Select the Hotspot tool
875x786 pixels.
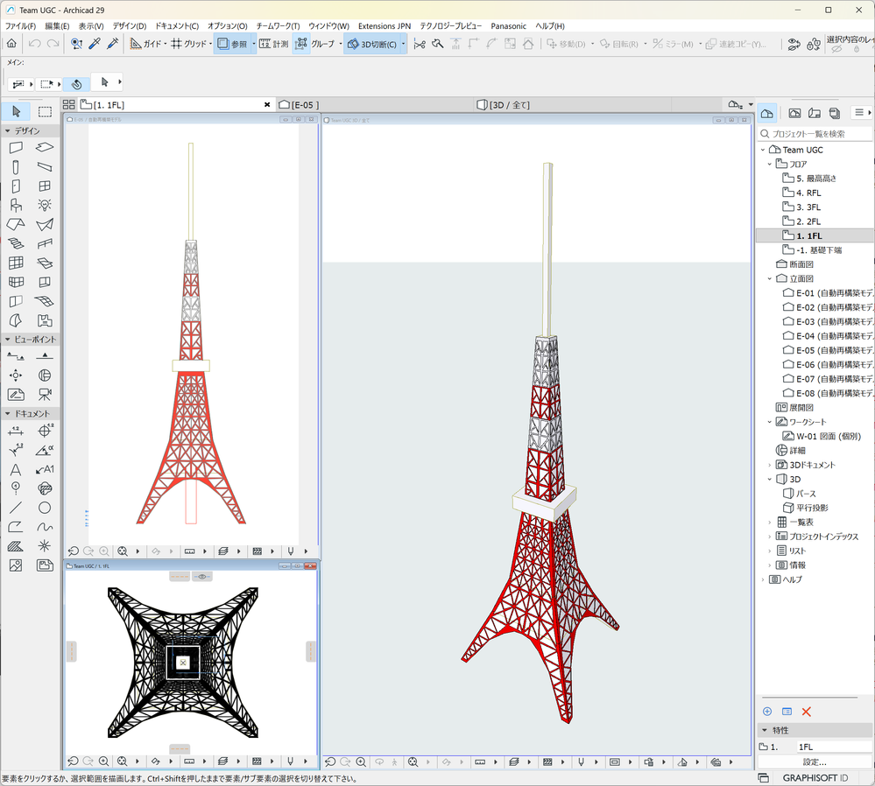pos(45,546)
